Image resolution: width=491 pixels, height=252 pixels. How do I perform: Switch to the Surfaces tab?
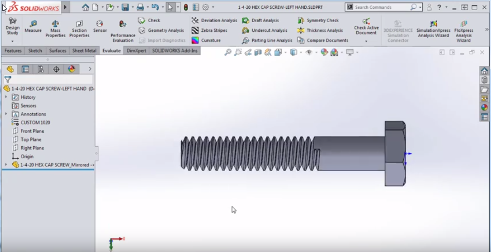coord(58,51)
